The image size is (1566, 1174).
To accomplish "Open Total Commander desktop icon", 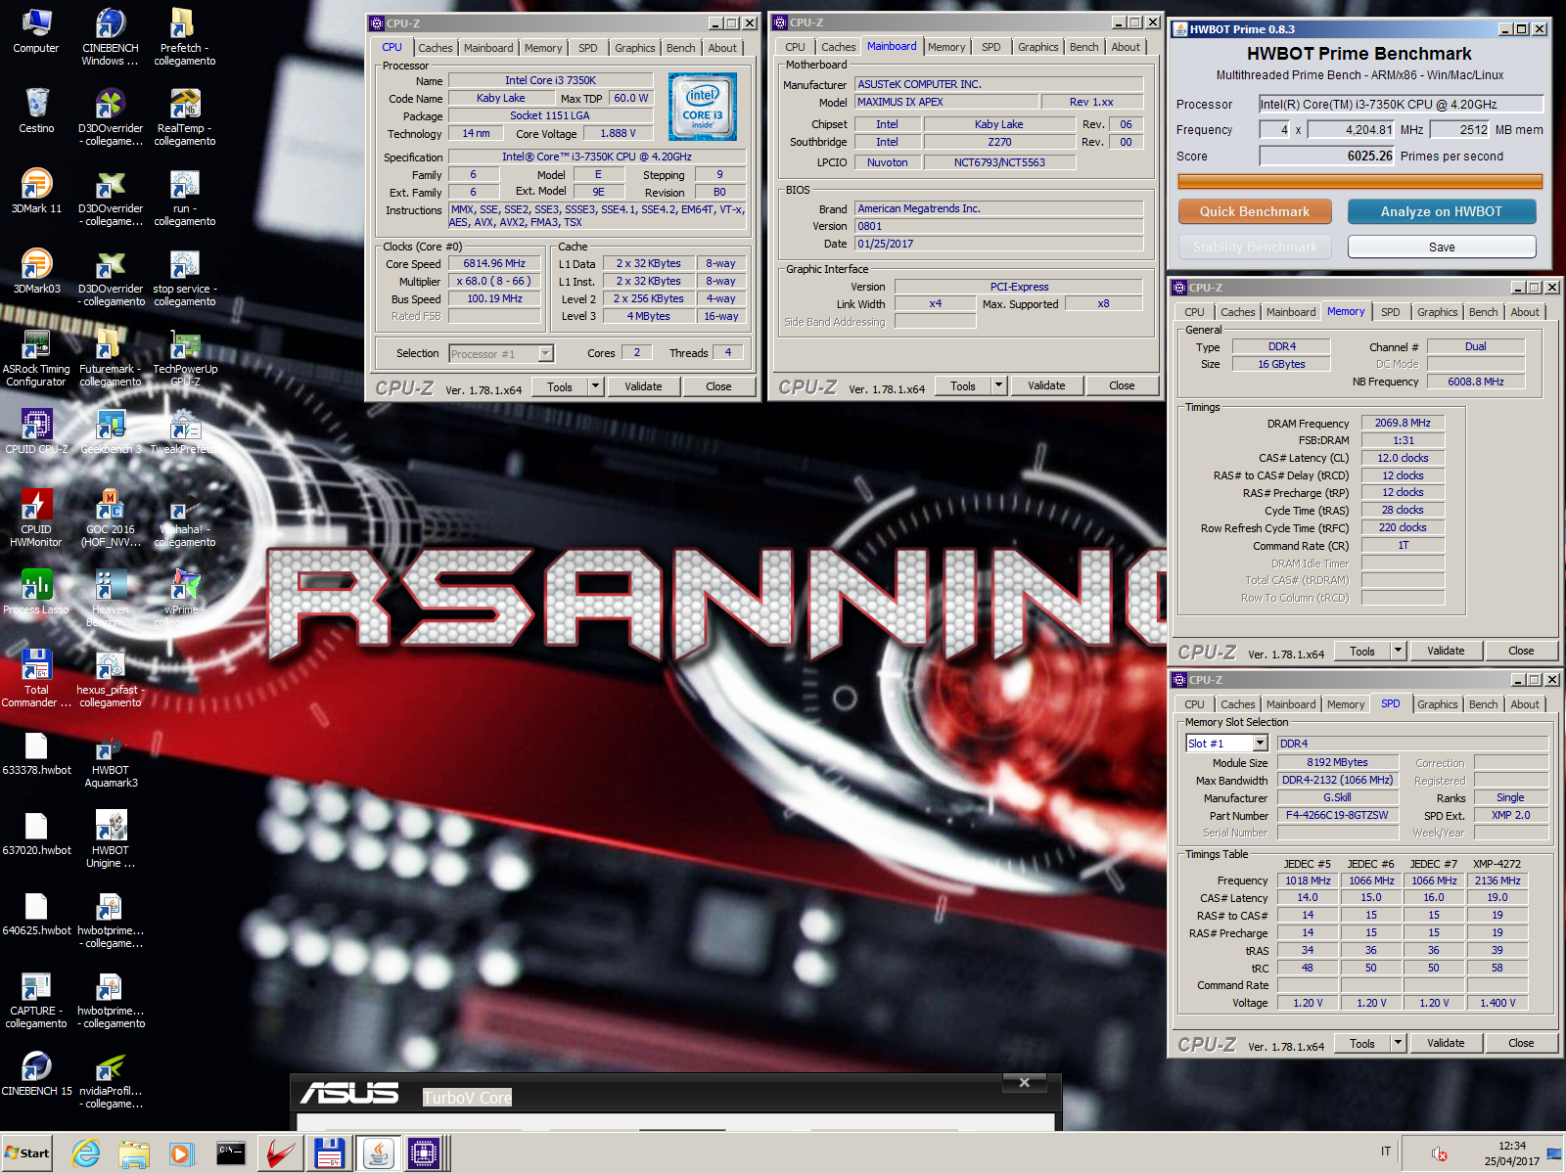I will coord(36,679).
